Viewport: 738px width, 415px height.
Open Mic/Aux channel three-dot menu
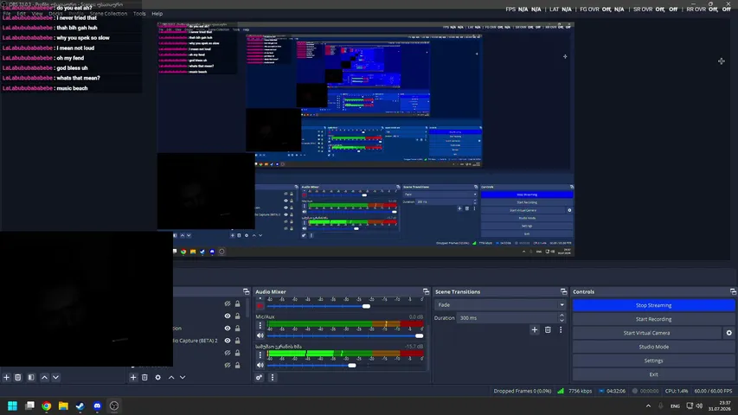[x=260, y=325]
